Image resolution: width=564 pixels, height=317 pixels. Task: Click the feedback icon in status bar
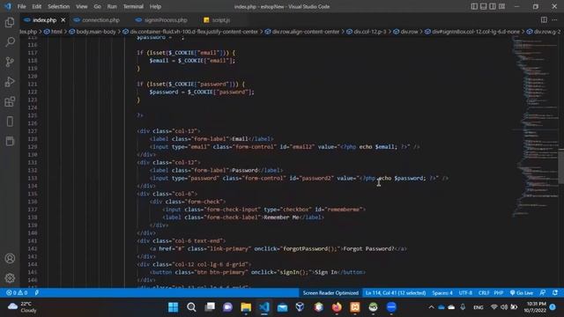543,293
